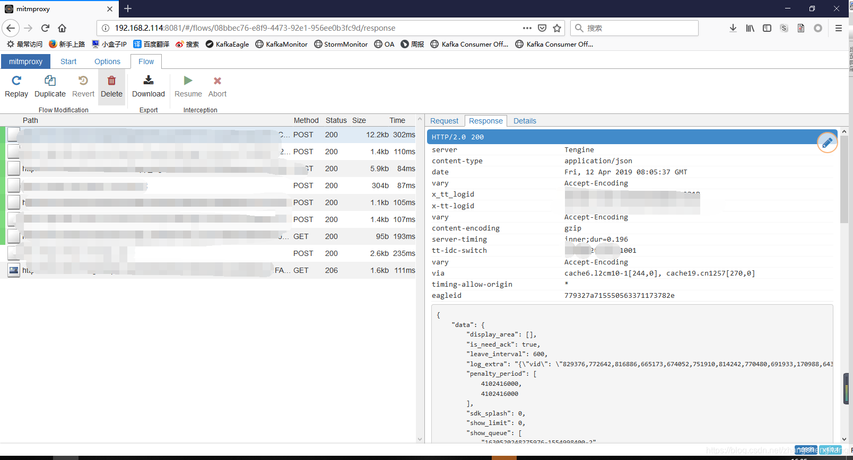Viewport: 853px width, 460px height.
Task: Edit response with pencil icon
Action: click(827, 142)
